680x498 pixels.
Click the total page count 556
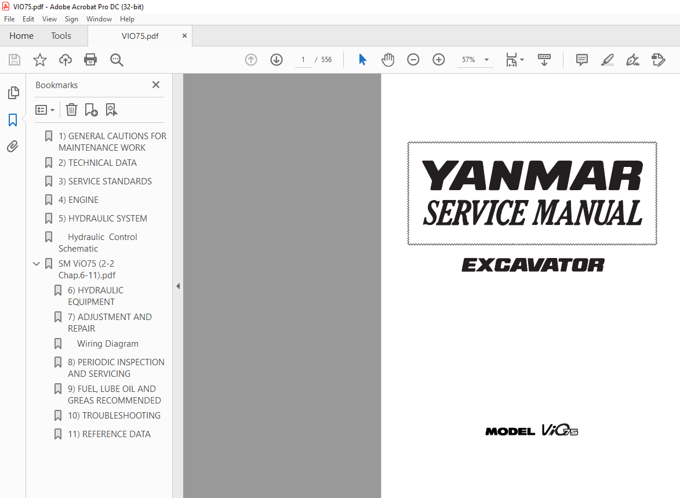(x=326, y=60)
